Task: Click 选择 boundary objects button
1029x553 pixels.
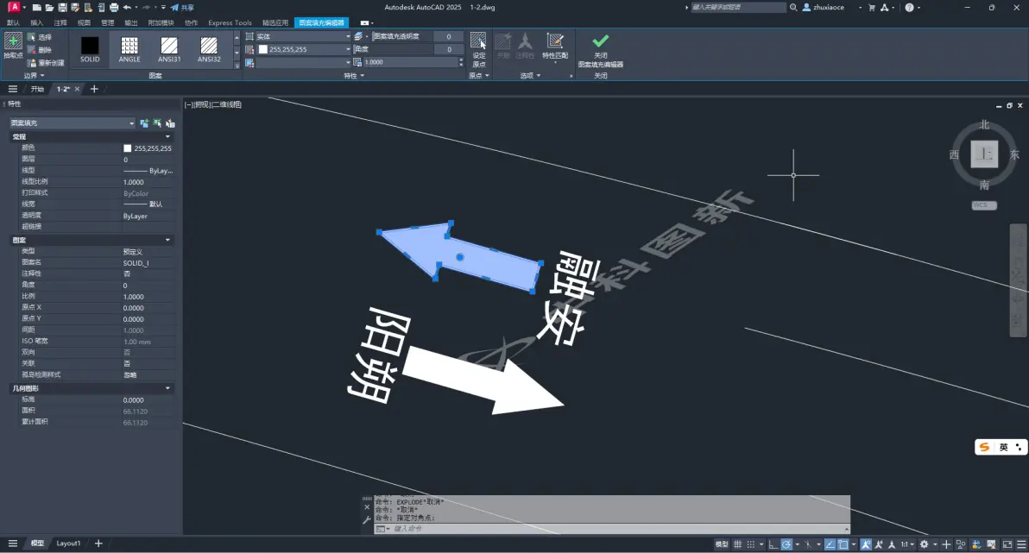Action: click(x=40, y=37)
